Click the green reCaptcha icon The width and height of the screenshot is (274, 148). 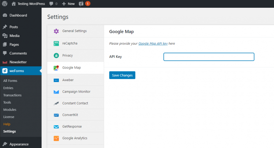56,43
